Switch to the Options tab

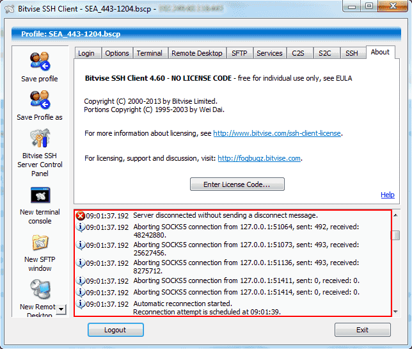point(117,53)
